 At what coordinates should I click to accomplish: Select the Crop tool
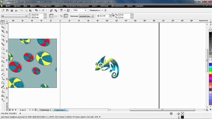3,31
